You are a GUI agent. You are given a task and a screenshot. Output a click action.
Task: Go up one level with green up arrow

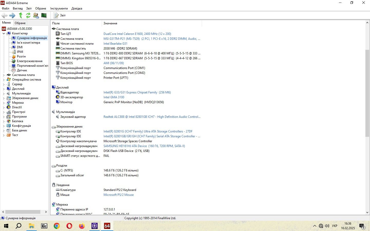[x=21, y=15]
